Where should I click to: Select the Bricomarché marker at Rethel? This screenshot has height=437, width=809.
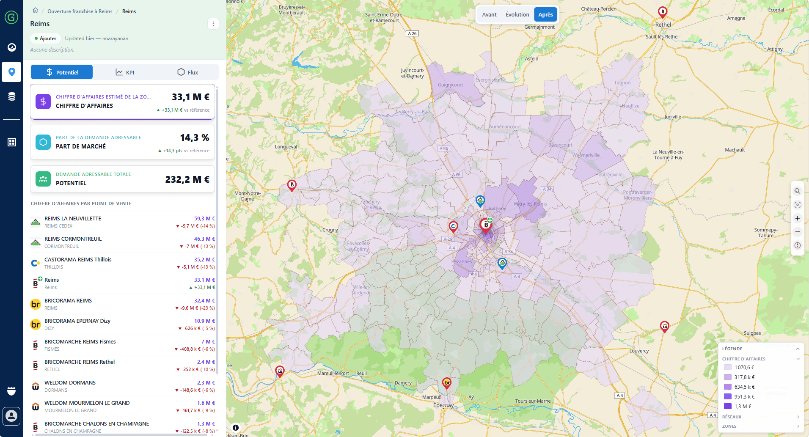[x=663, y=12]
